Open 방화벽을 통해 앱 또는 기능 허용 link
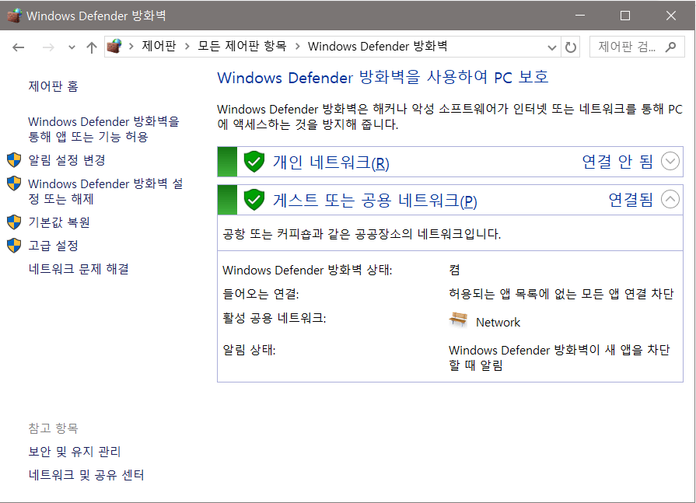 [x=103, y=129]
